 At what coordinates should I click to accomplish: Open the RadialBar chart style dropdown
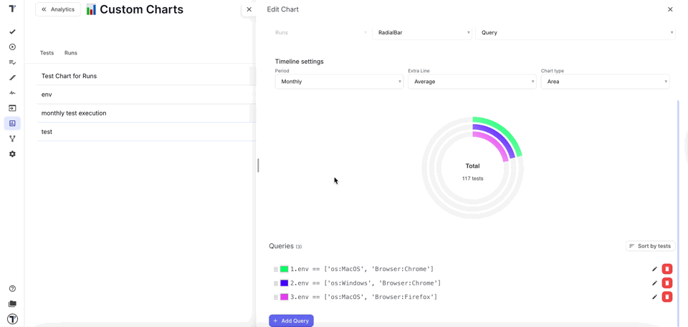422,32
